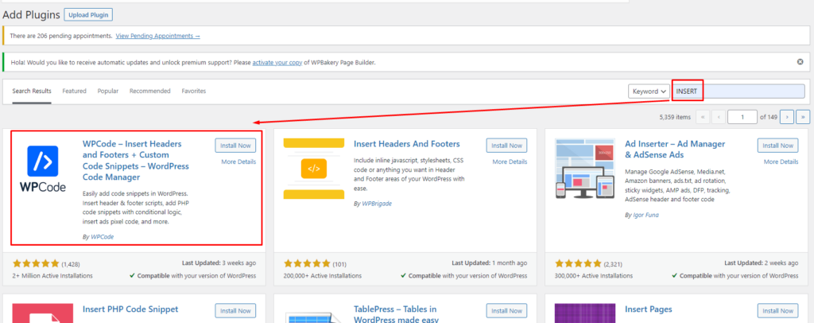Install the WPCode plugin now

pos(235,145)
